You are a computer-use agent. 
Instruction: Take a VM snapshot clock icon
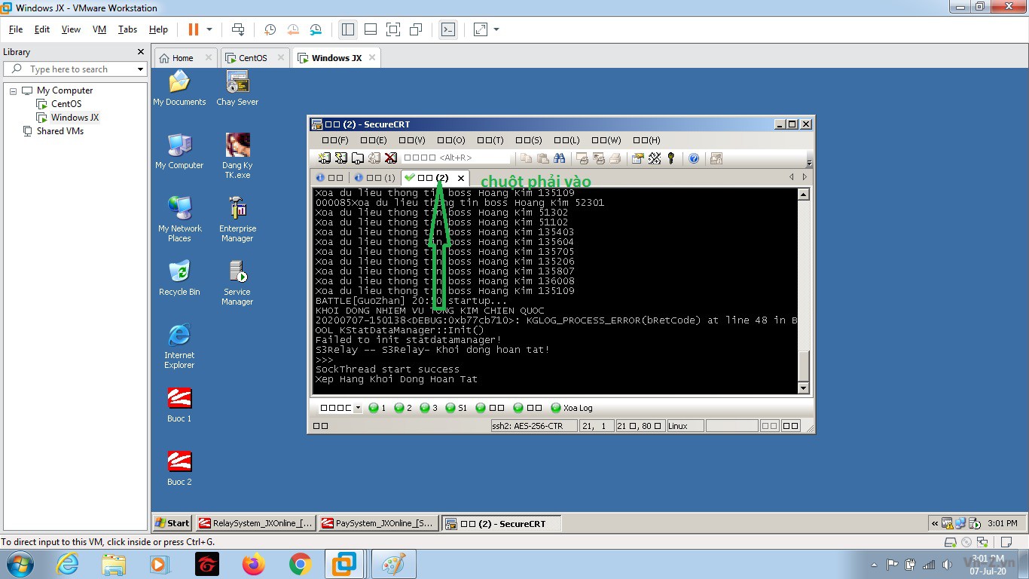[270, 29]
